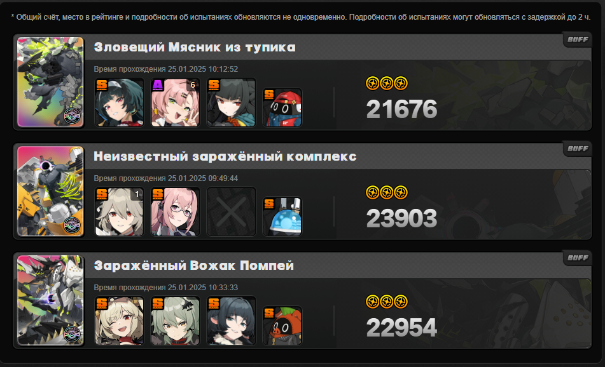
Task: Select the dark-haired agent with fur collar
Action: click(x=232, y=321)
